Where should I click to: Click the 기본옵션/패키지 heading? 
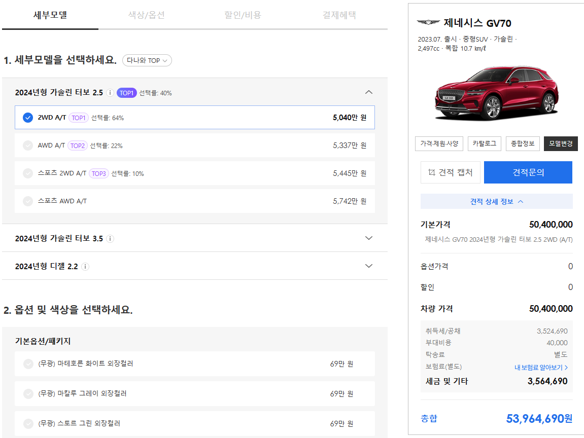click(43, 341)
